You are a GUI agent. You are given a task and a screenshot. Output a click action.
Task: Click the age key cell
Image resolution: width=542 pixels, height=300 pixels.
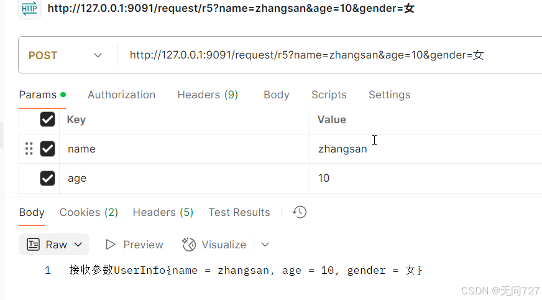point(185,178)
